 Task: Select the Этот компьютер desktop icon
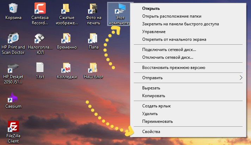(120, 8)
